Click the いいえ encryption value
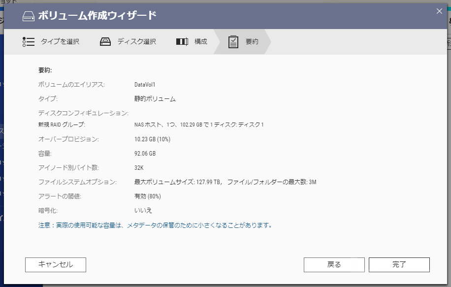This screenshot has height=287, width=451. pos(143,211)
